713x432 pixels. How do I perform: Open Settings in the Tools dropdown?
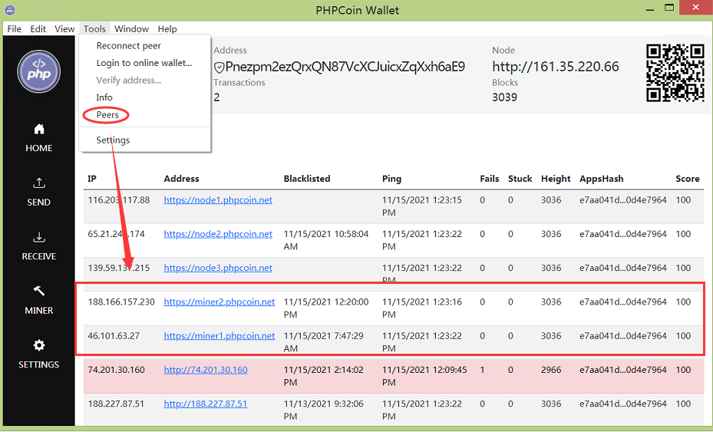(x=113, y=140)
